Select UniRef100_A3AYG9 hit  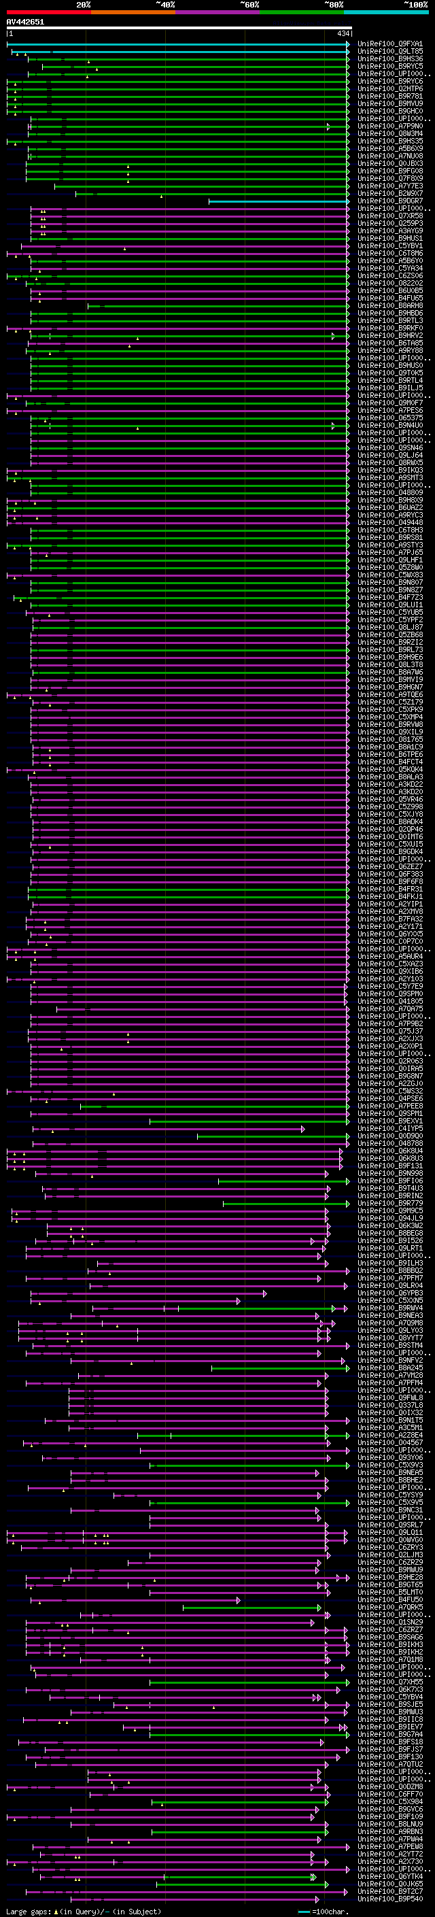click(390, 231)
